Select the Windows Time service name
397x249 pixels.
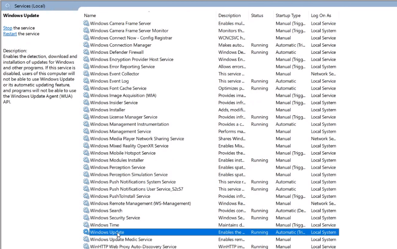tap(105, 225)
